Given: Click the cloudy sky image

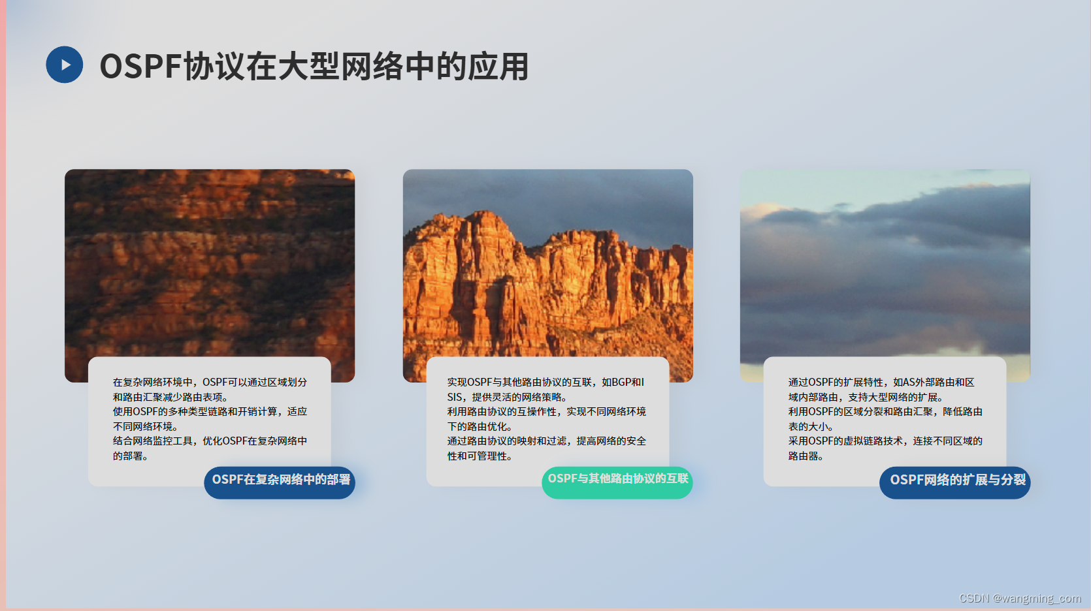Looking at the screenshot, I should click(x=885, y=263).
